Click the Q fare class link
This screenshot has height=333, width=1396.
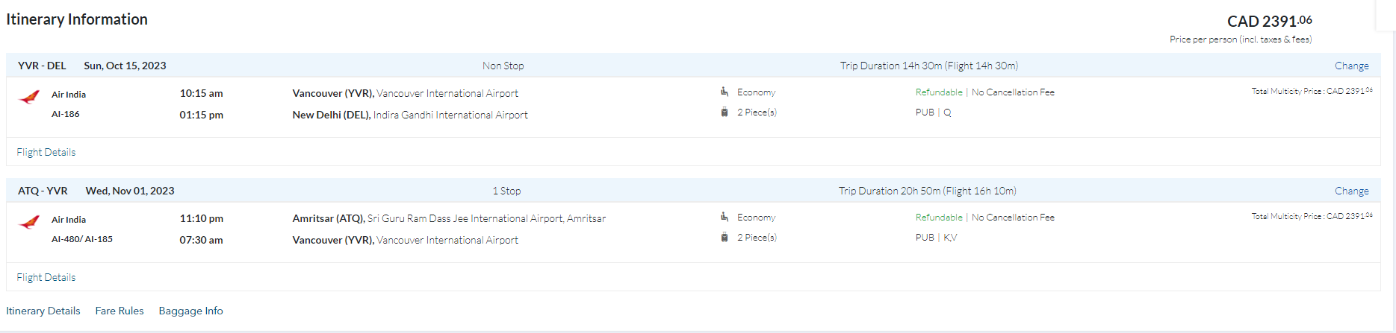point(947,112)
